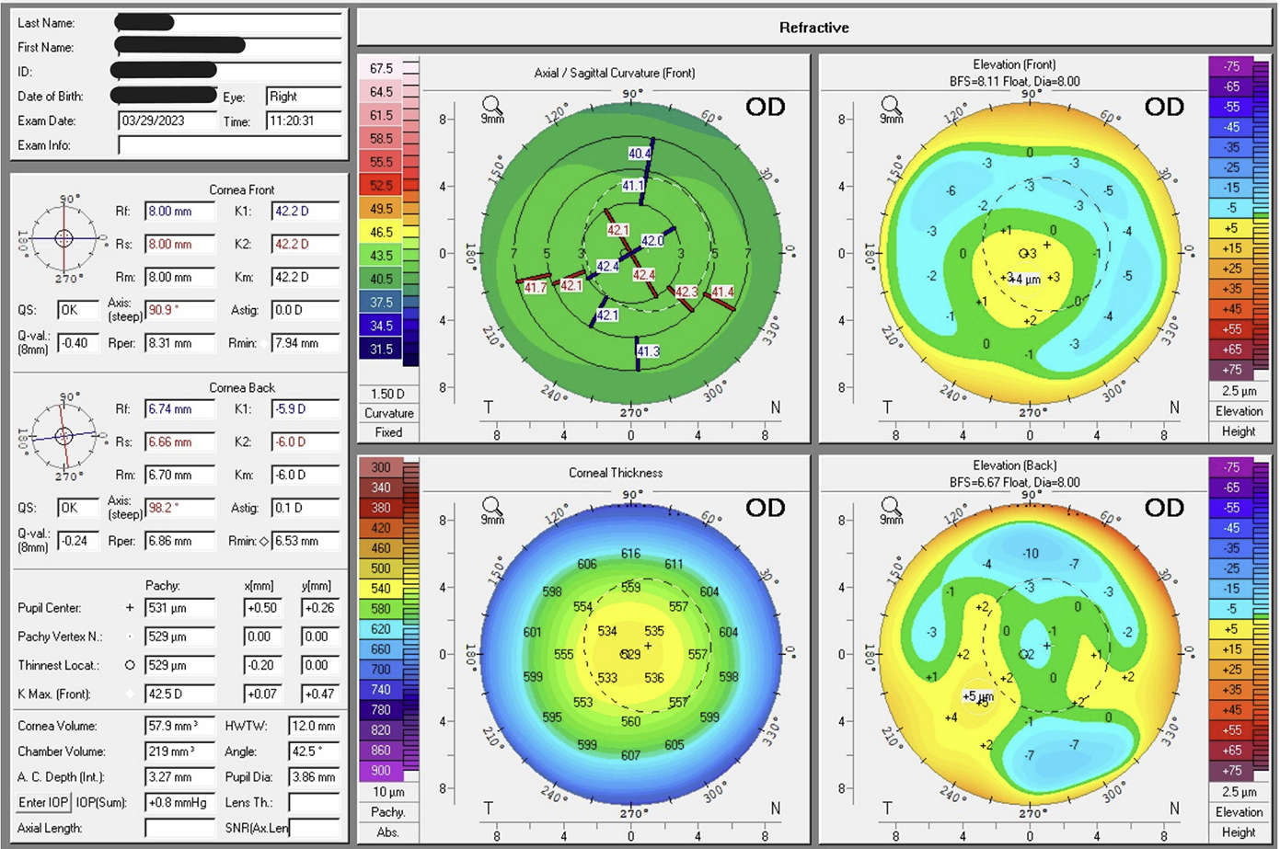The width and height of the screenshot is (1280, 849).
Task: Click magnifier icon on Elevation (Front) map
Action: pos(890,105)
